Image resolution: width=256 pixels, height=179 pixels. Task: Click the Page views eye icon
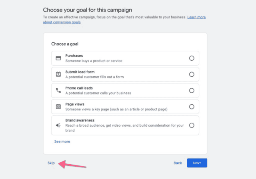click(x=58, y=107)
